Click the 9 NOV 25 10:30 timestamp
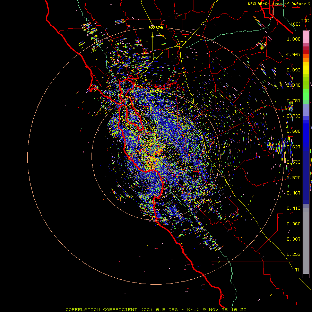Screen dimensions: 312x312 [225, 310]
